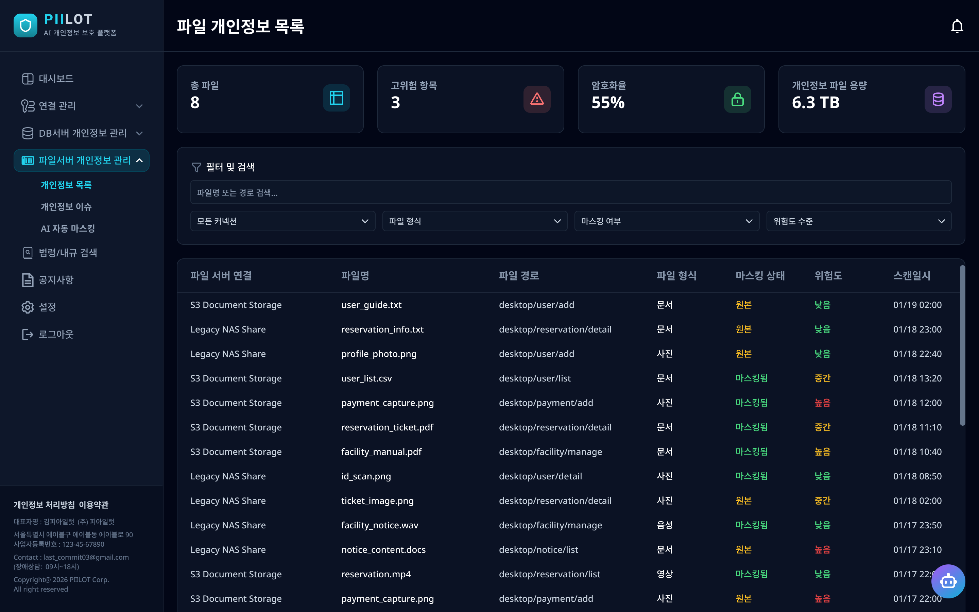Click the 음성 file type cell
The image size is (979, 612).
tap(665, 525)
